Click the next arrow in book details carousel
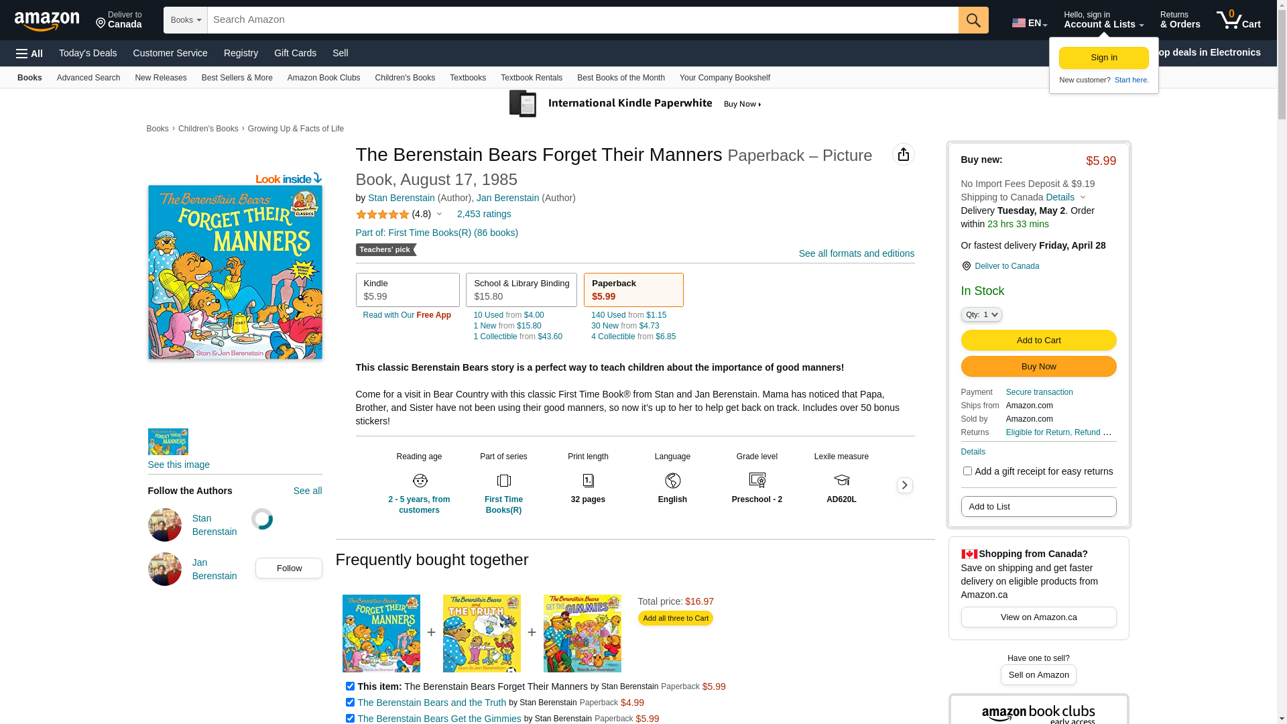1287x724 pixels. [x=904, y=485]
